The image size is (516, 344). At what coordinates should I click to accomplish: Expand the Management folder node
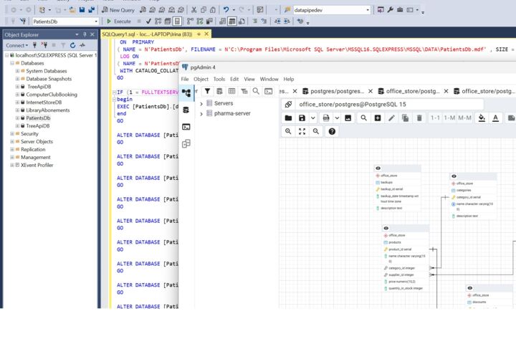pos(12,157)
